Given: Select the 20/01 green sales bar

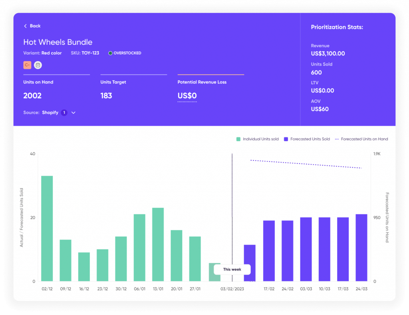Looking at the screenshot, I should (177, 256).
